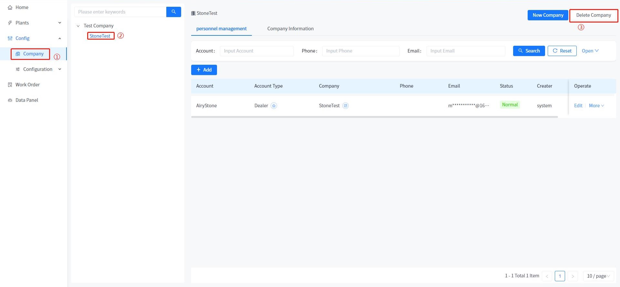Click the icon next to Dealer account type
Screen dimensions: 620x287
pyautogui.click(x=274, y=106)
